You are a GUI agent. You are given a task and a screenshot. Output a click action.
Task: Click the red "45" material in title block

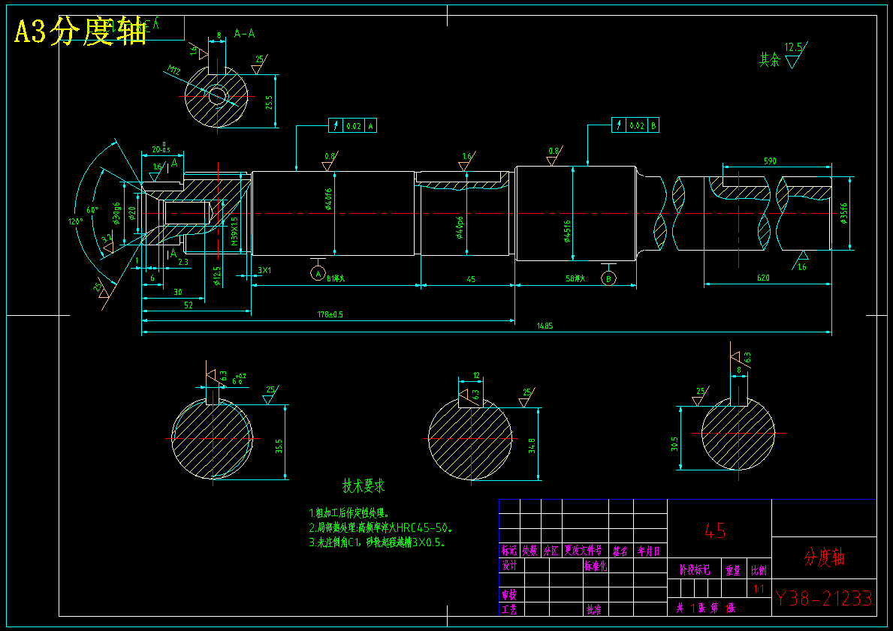click(715, 531)
